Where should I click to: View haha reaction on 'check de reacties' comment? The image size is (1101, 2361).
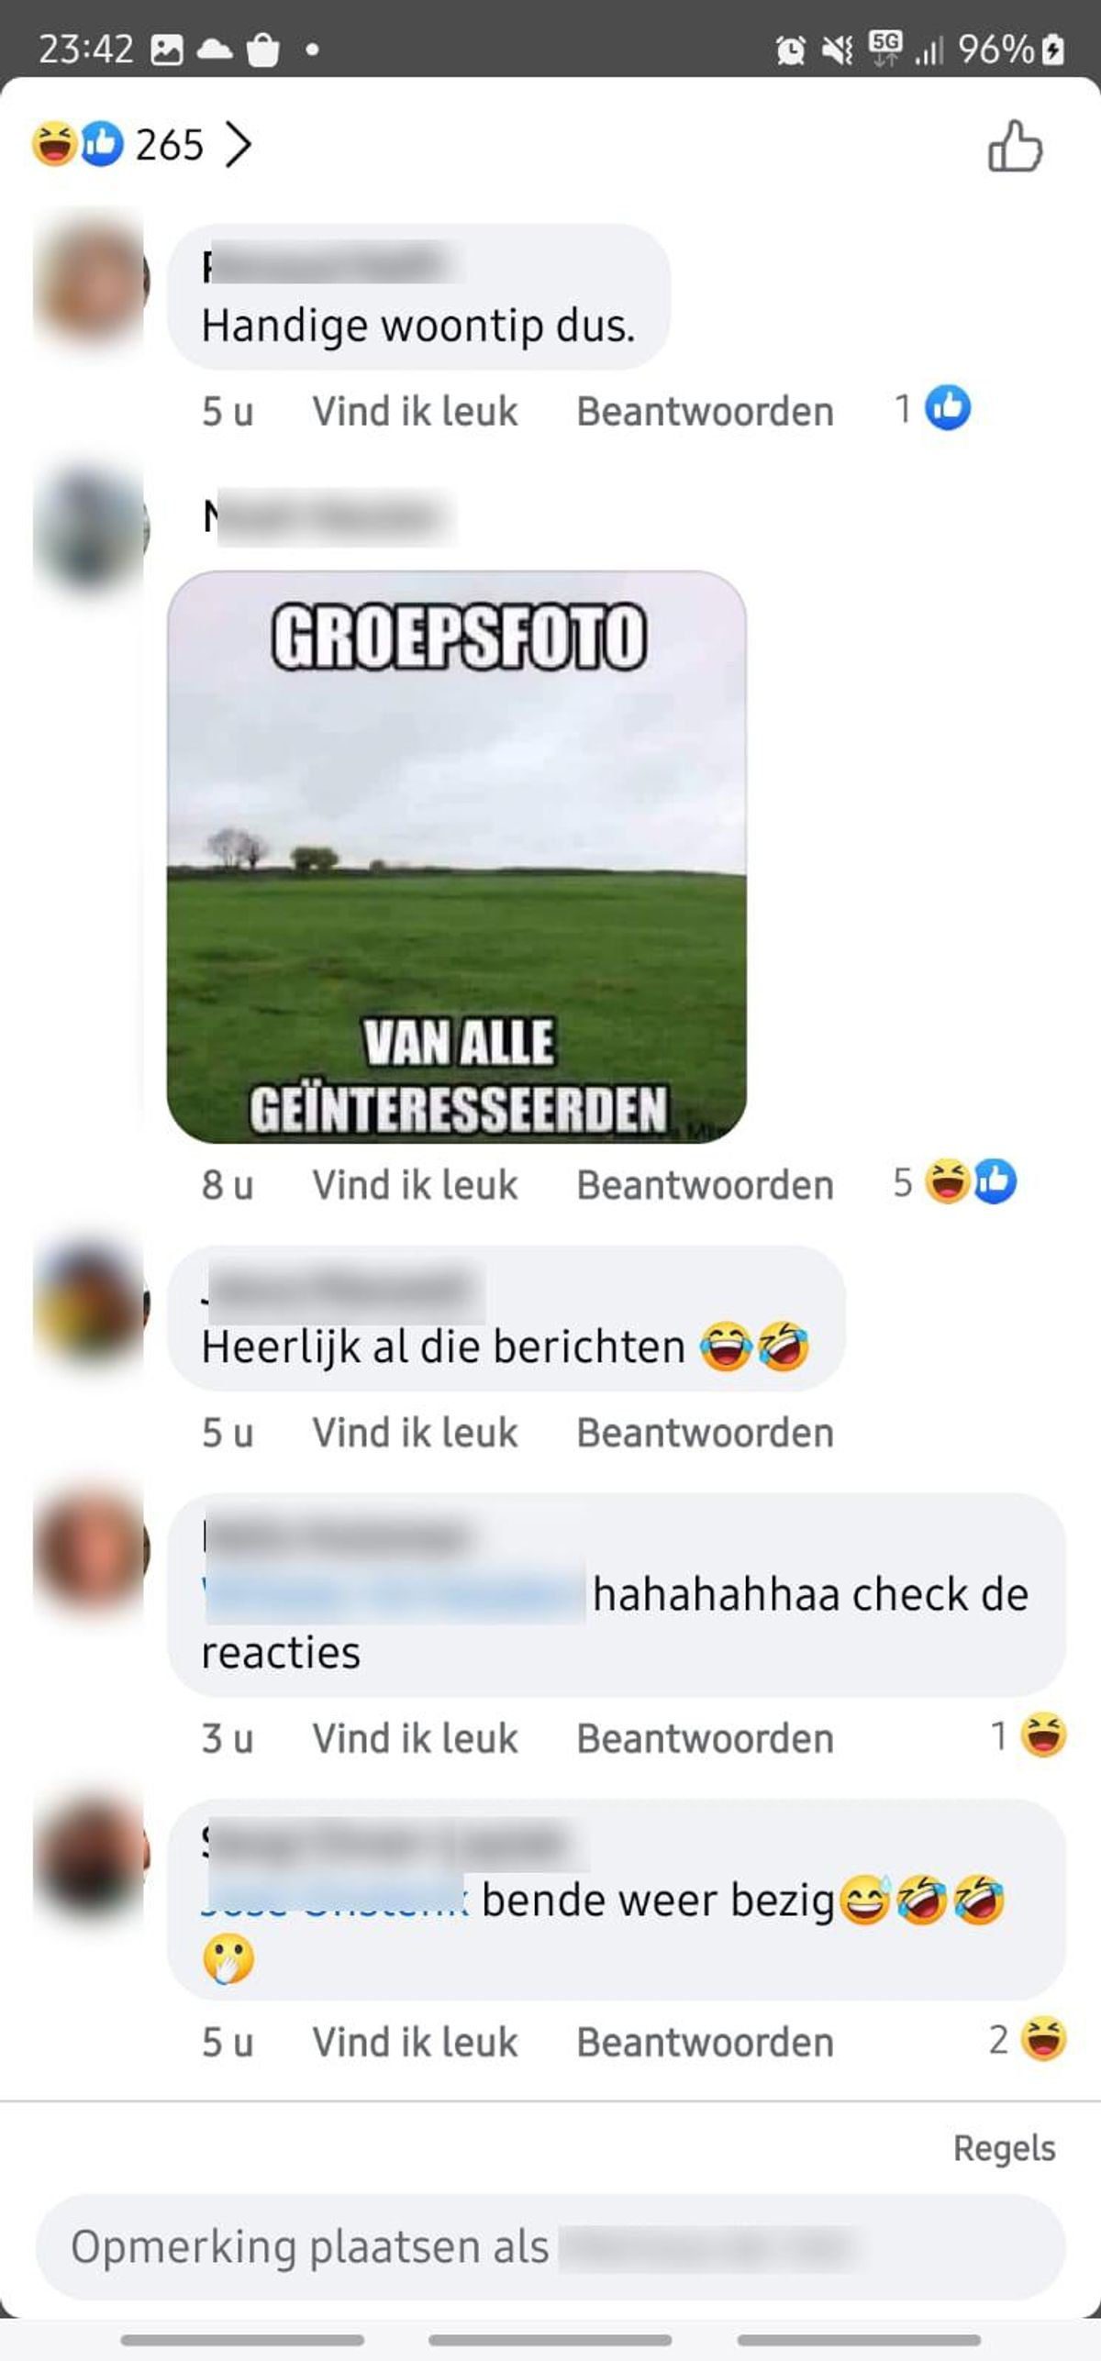1029,1735
